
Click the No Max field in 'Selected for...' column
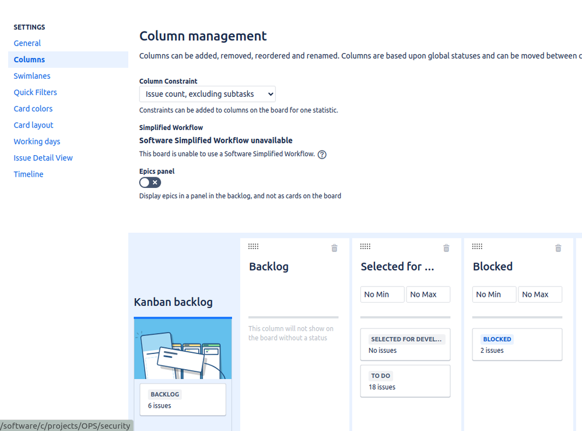pyautogui.click(x=428, y=294)
